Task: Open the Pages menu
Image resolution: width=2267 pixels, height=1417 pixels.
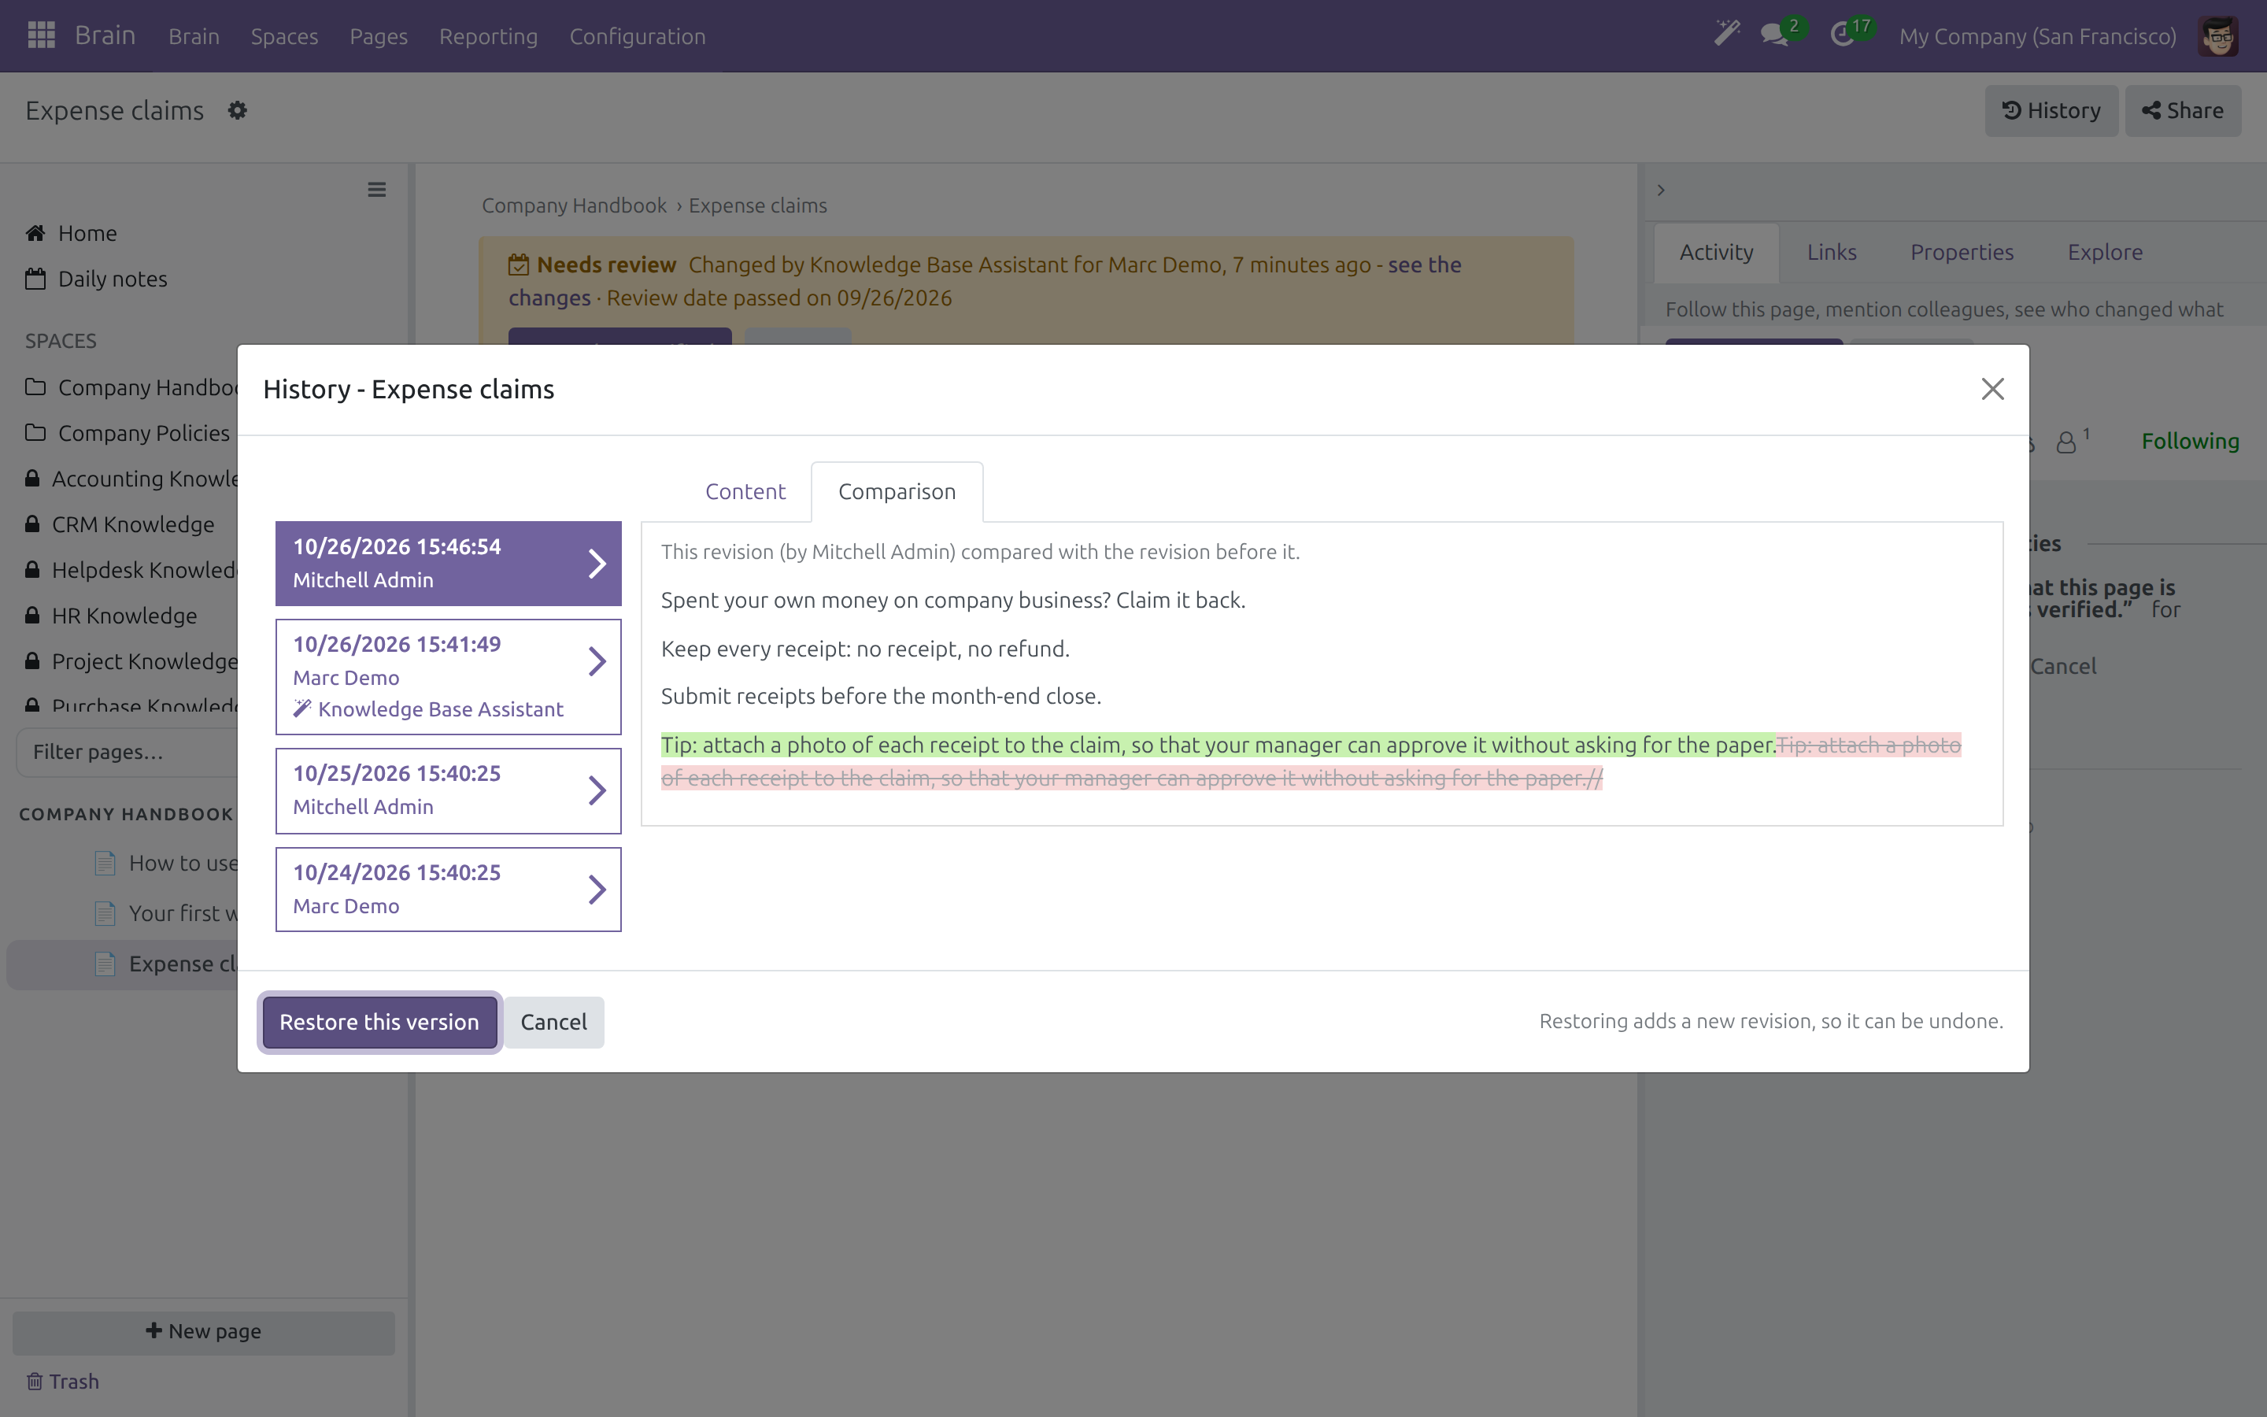Action: coord(379,35)
